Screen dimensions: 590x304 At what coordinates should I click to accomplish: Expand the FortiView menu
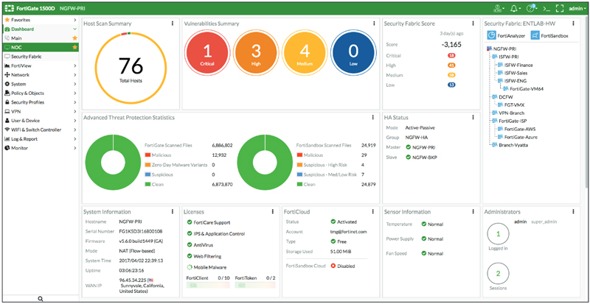coord(41,66)
